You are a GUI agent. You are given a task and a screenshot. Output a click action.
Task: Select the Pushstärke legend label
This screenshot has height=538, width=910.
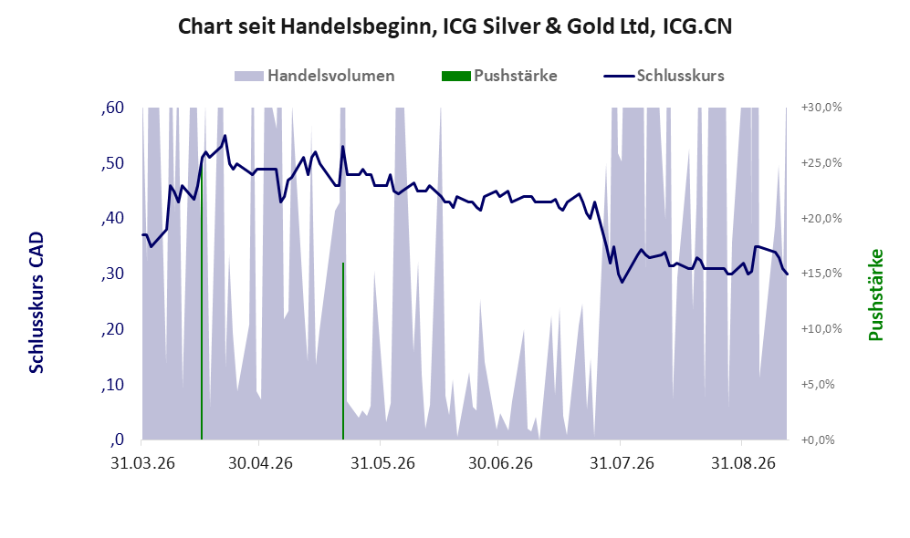[x=516, y=76]
